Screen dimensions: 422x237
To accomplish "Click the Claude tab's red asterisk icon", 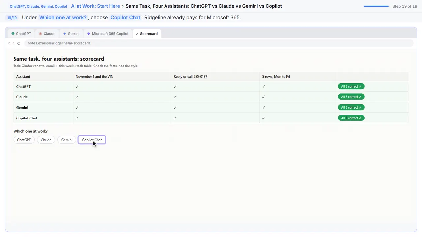I will [40, 34].
